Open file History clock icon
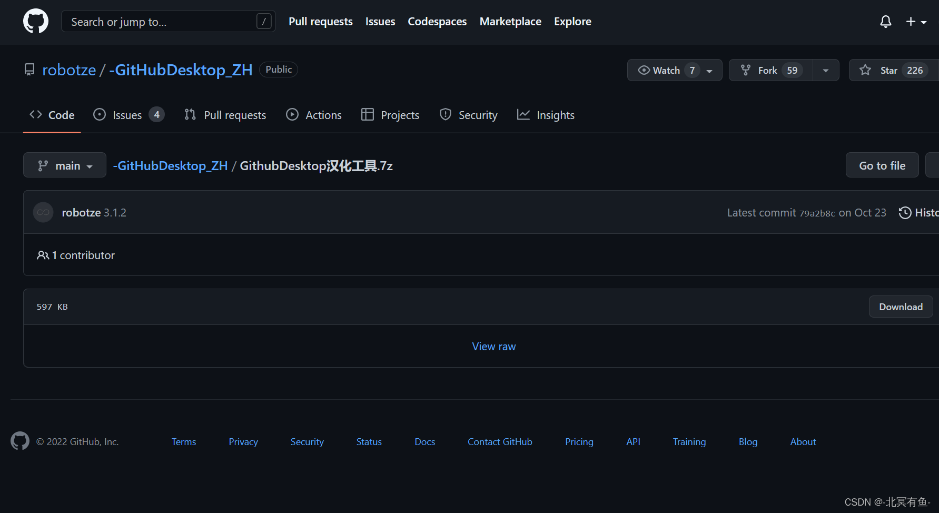939x513 pixels. [x=905, y=212]
